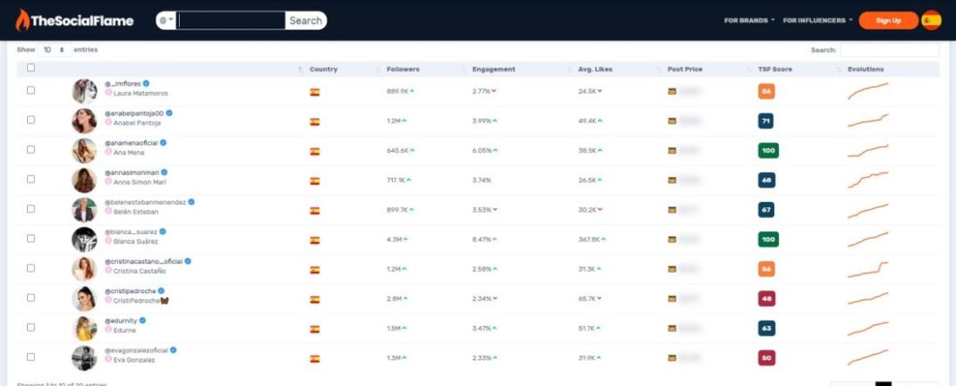Screen dimensions: 956x386
Task: Check the box for @evagonzalezoficial row
Action: (30, 357)
